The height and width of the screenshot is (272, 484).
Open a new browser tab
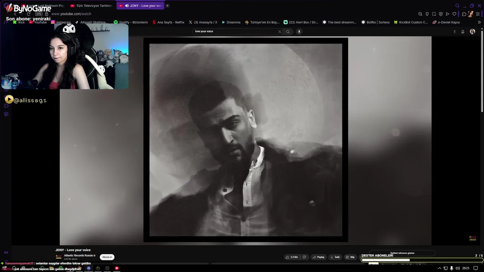[x=168, y=6]
